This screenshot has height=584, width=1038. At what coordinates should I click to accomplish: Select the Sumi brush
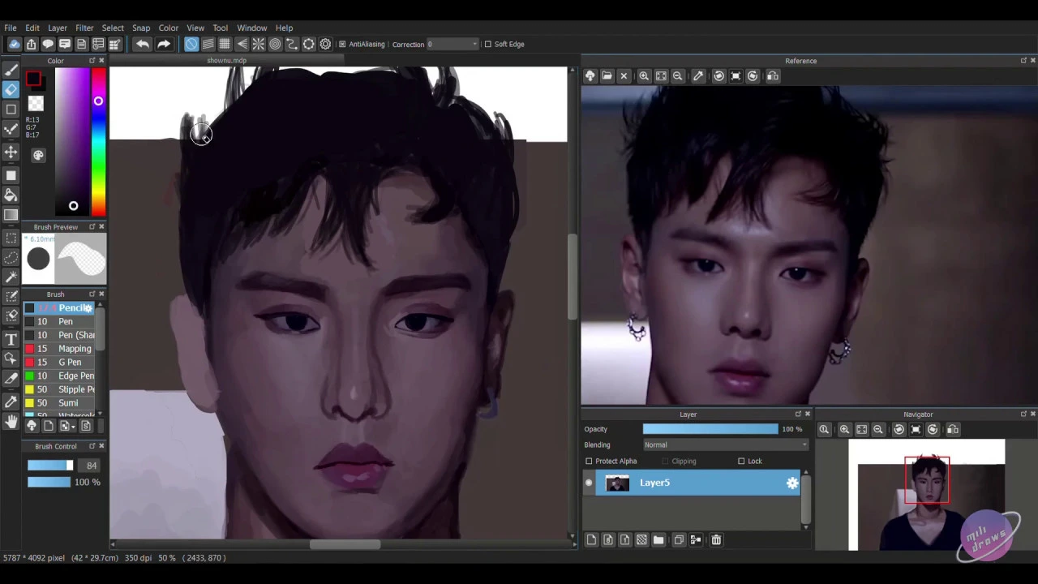59,403
